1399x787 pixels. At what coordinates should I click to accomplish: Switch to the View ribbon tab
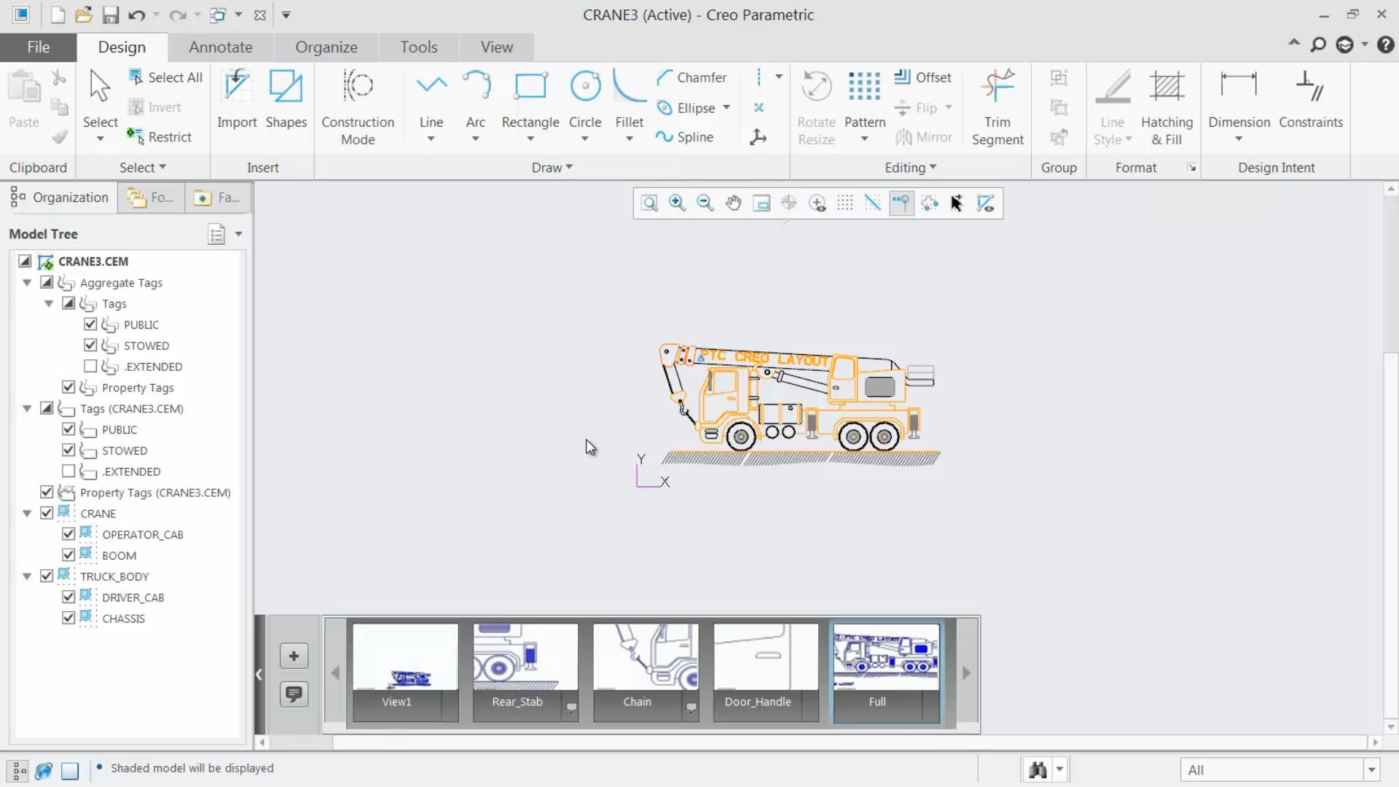point(497,47)
